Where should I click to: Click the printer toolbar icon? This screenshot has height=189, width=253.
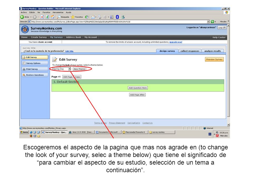(x=99, y=17)
